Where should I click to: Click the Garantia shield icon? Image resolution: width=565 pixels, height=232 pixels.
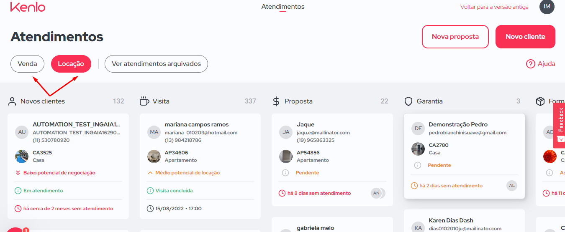408,101
